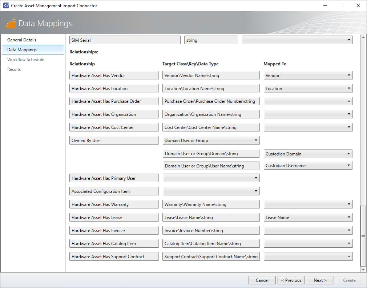Click the SIM Serial field
Screen dimensions: 367x288
click(125, 40)
